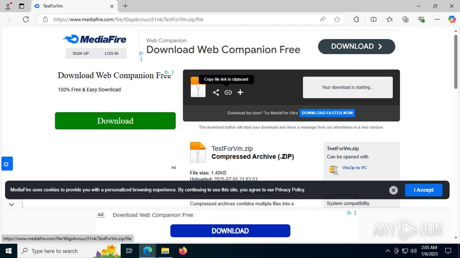Click the AdChoices icon on left ad
This screenshot has width=460, height=258.
pos(167,72)
